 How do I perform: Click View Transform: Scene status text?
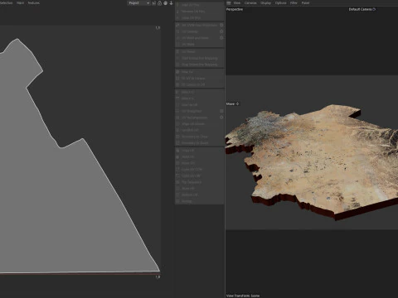click(x=243, y=296)
